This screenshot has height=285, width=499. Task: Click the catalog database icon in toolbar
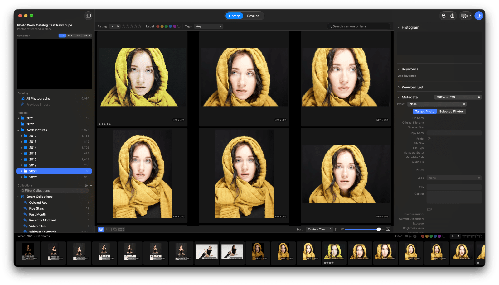click(443, 16)
